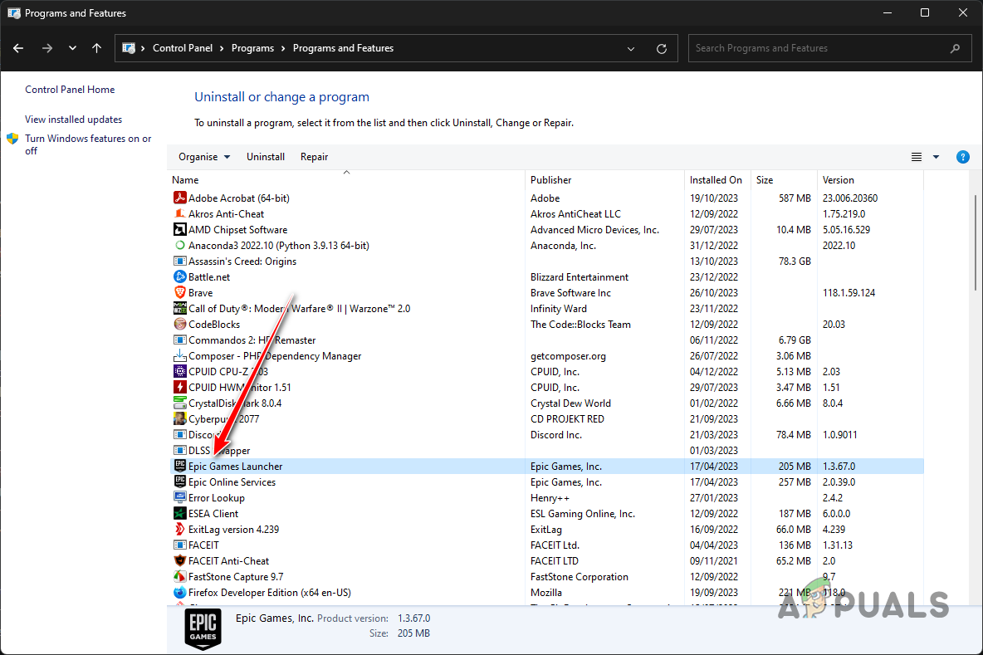Select Programs in the breadcrumb path
Screen dimensions: 983x655
point(252,48)
